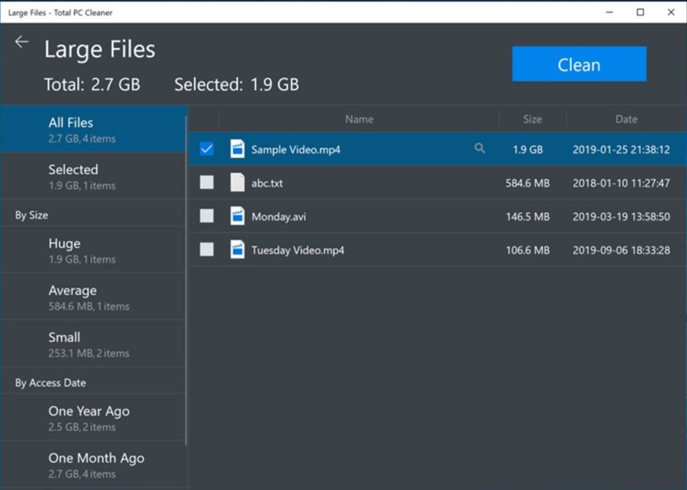Screen dimensions: 687x490
Task: Click the abc.txt file name
Action: 267,183
